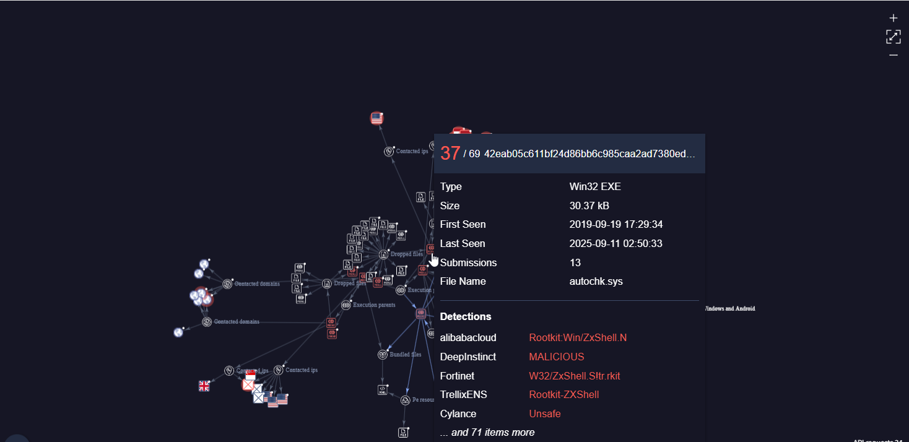
Task: Click the DeepInstinct MALICIOUS verdict
Action: point(557,357)
